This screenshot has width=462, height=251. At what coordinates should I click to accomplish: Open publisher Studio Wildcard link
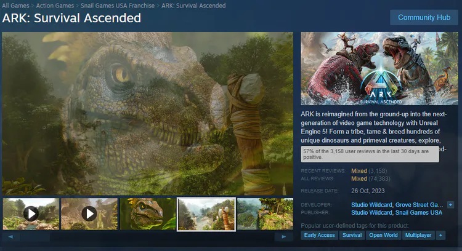point(371,212)
